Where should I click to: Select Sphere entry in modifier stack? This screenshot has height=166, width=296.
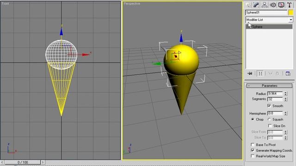click(x=269, y=27)
